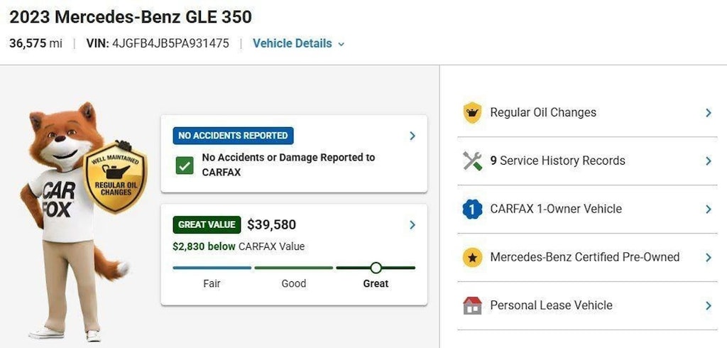727x348 pixels.
Task: Click the Personal Lease Vehicle text
Action: tap(551, 305)
